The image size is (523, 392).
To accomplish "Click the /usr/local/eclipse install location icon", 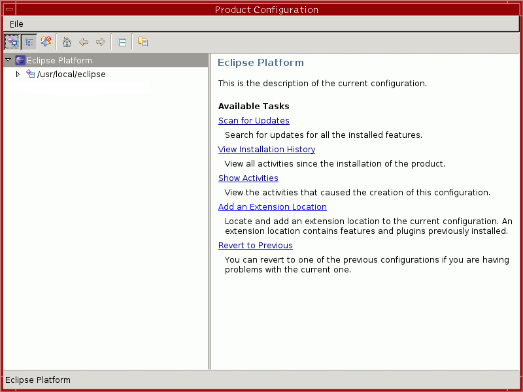I will click(30, 74).
